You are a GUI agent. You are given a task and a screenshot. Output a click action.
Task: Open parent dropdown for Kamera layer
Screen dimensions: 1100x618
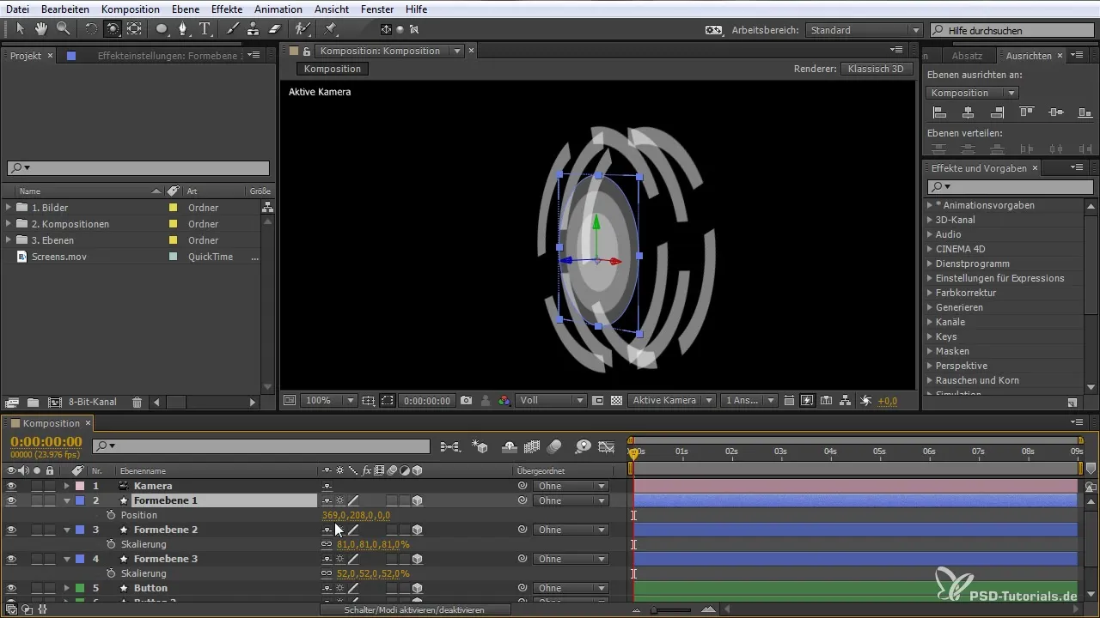coord(571,486)
